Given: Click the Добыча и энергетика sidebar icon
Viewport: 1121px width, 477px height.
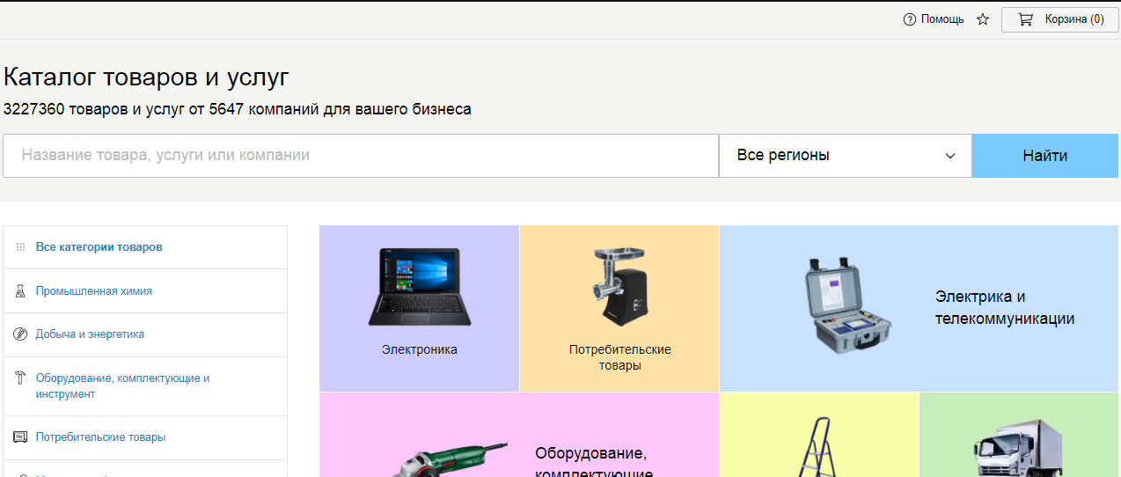Looking at the screenshot, I should click(20, 334).
